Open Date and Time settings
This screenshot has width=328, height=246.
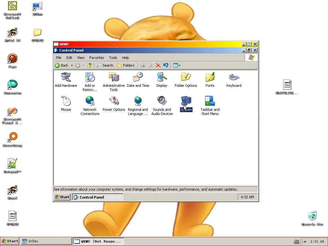[x=138, y=80]
